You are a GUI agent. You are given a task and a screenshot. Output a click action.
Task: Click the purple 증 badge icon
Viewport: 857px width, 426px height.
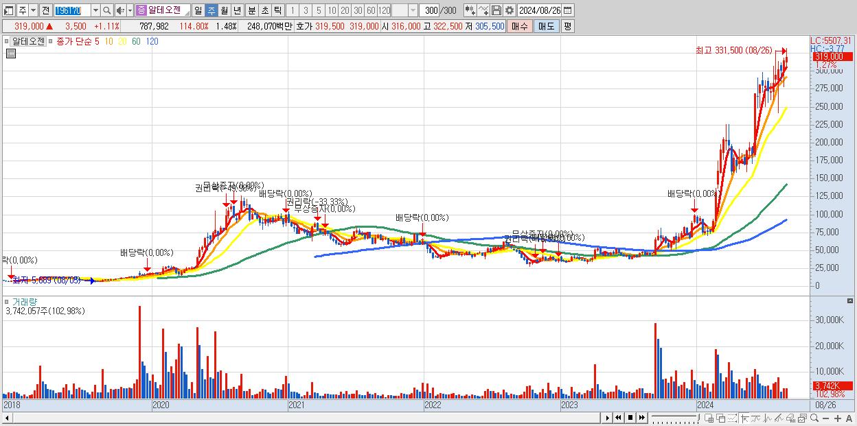[x=141, y=10]
